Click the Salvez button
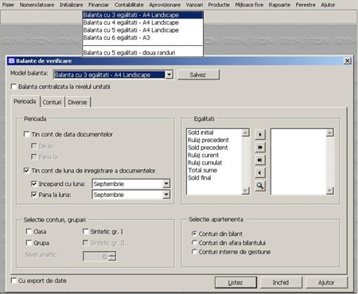This screenshot has width=358, height=294. point(198,75)
